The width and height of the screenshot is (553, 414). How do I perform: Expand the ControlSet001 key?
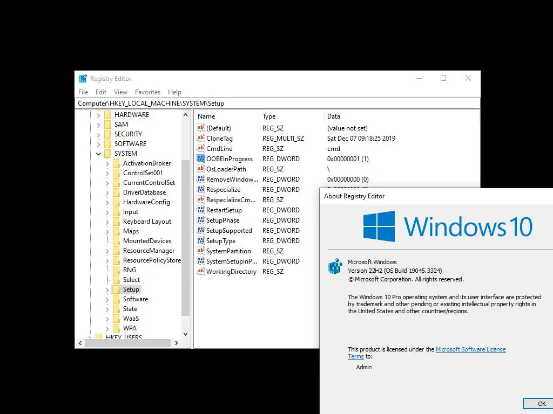click(107, 173)
